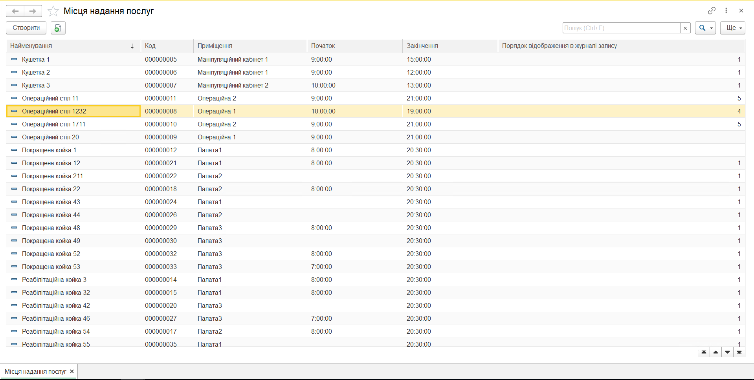Add page to favorites with star icon
This screenshot has height=380, width=754.
53,11
